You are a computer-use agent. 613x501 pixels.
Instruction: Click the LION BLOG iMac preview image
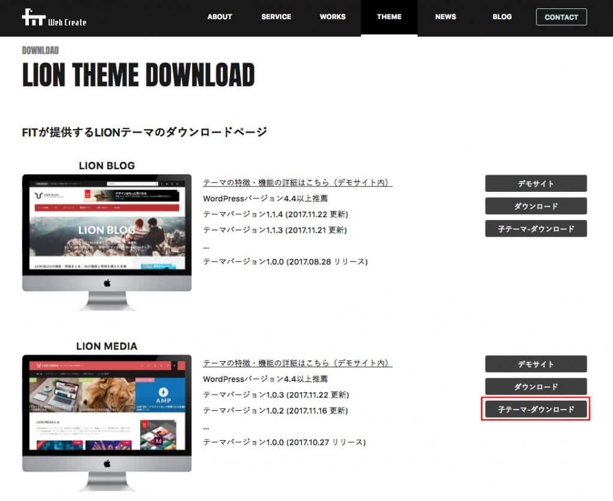click(x=107, y=242)
